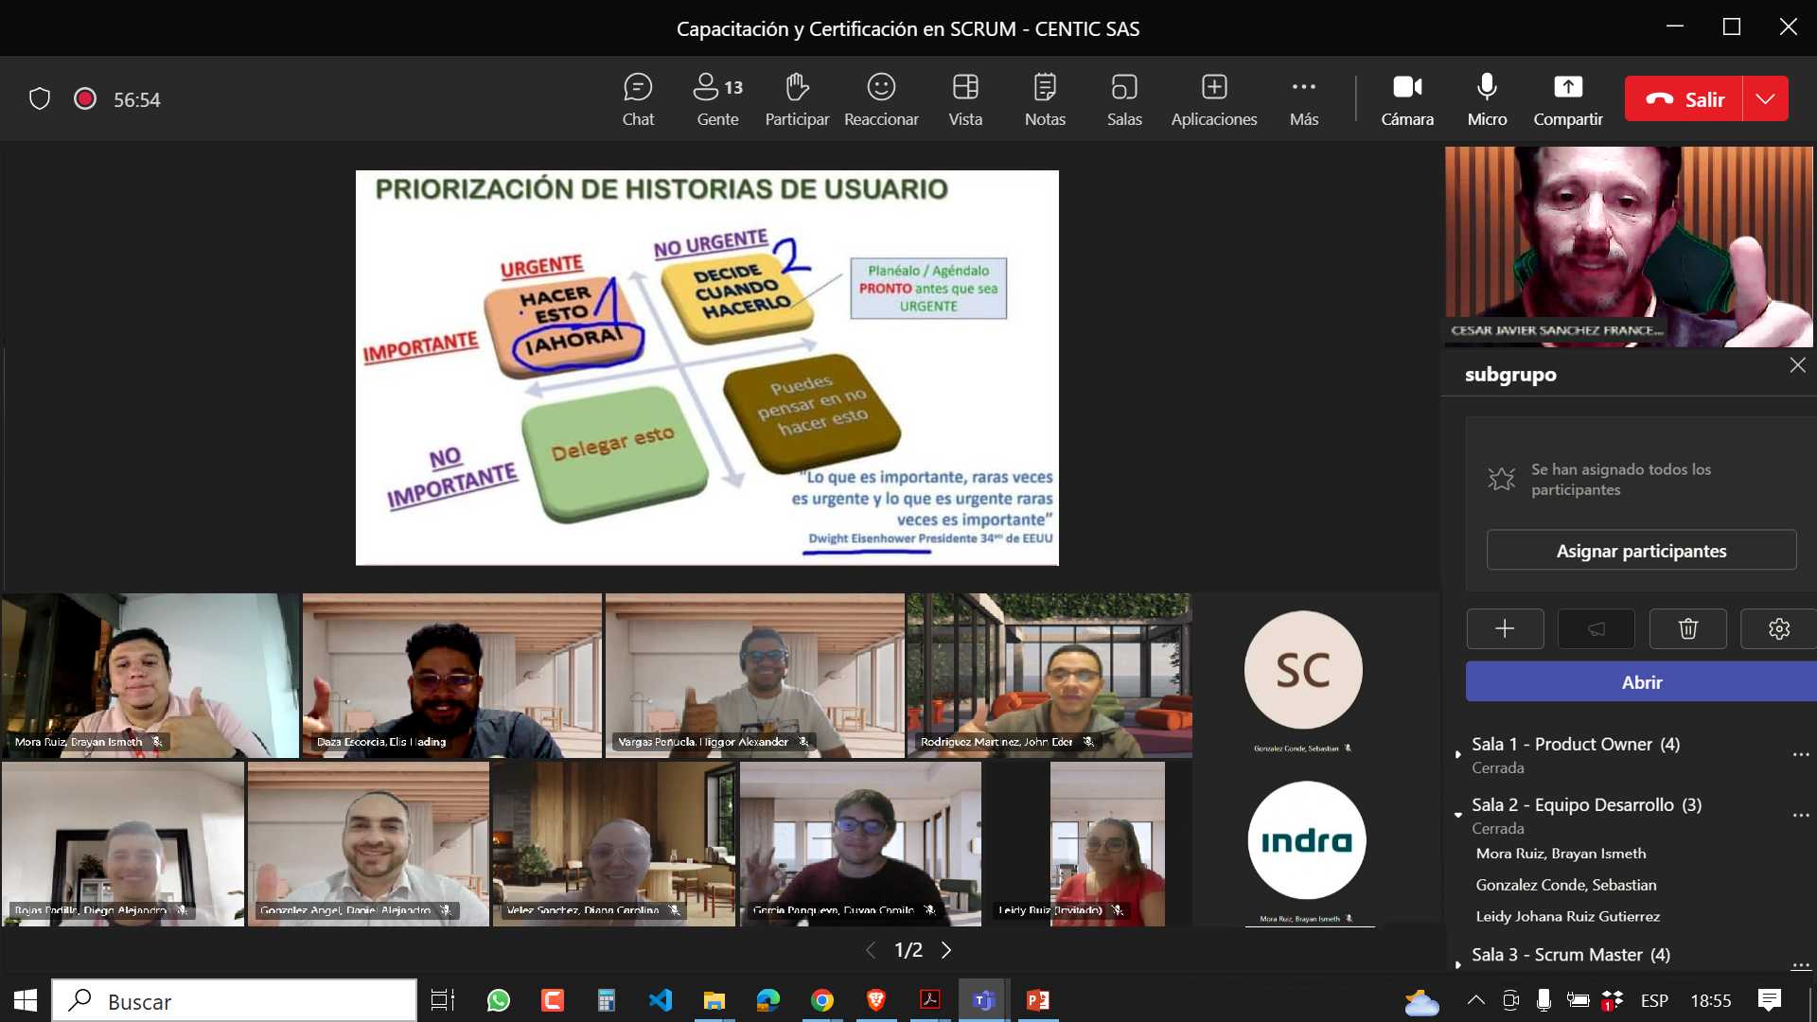Click Salir to leave the meeting

coord(1685,98)
